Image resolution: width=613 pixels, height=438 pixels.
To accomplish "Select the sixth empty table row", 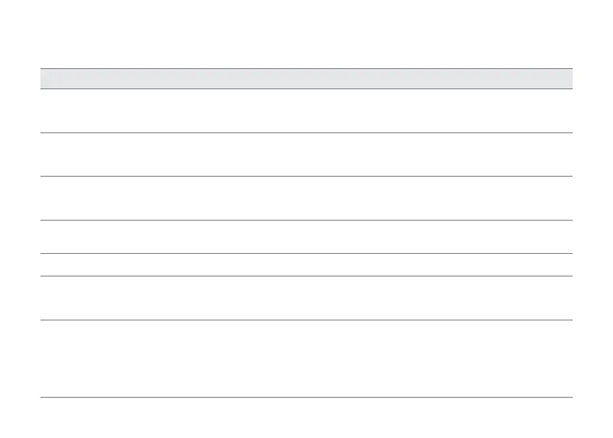I will (306, 298).
